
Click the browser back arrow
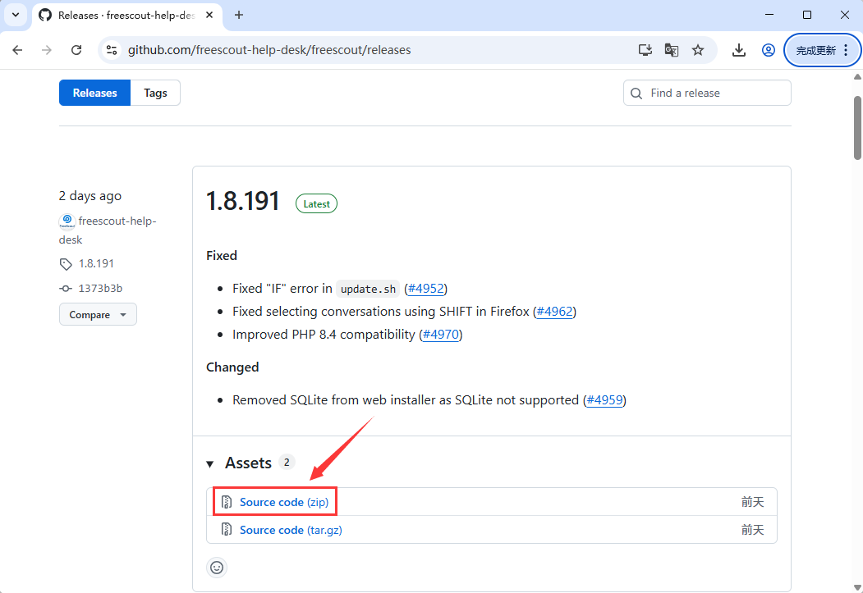17,50
